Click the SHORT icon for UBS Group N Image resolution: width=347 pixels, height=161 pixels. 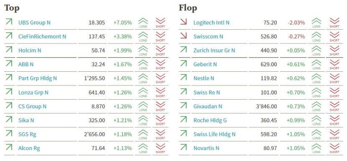coord(160,23)
